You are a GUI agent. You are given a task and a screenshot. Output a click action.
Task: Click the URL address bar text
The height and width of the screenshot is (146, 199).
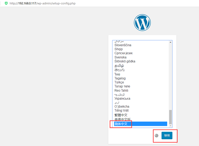tap(42, 3)
